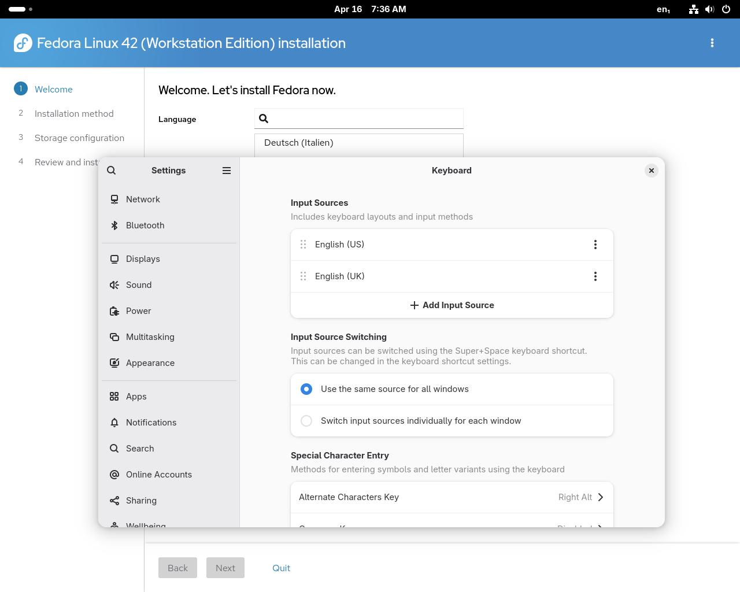
Task: Click the Fedora logo in installer header
Action: tap(23, 43)
